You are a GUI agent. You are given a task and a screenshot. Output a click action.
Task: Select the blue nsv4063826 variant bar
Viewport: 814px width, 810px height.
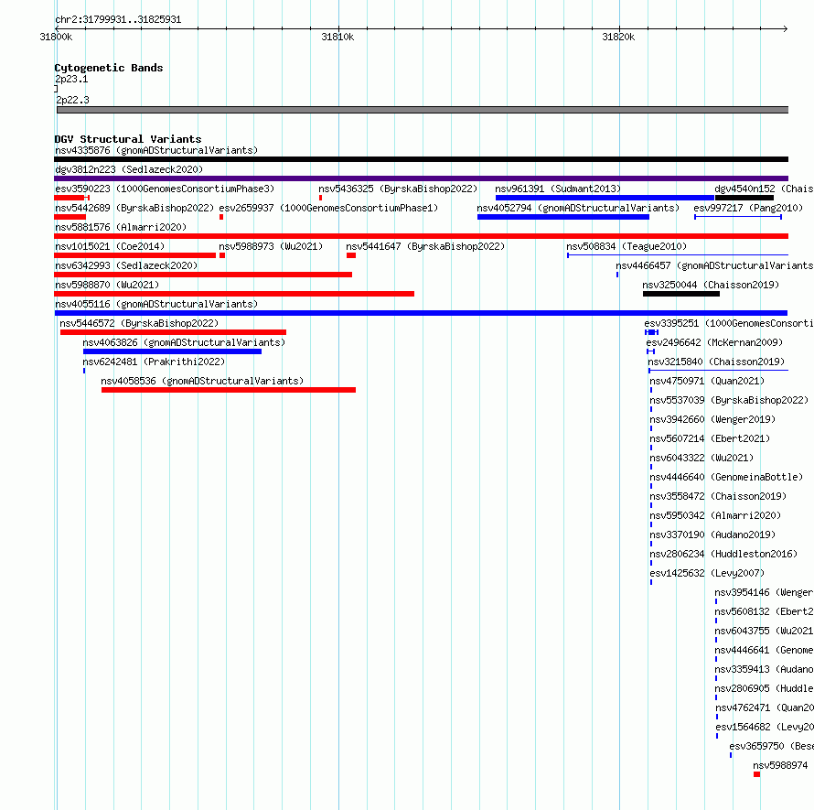(x=172, y=351)
